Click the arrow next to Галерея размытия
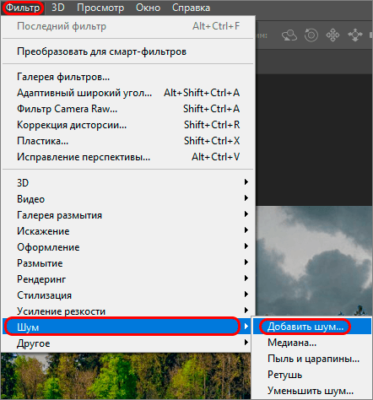This screenshot has width=373, height=400. click(246, 214)
